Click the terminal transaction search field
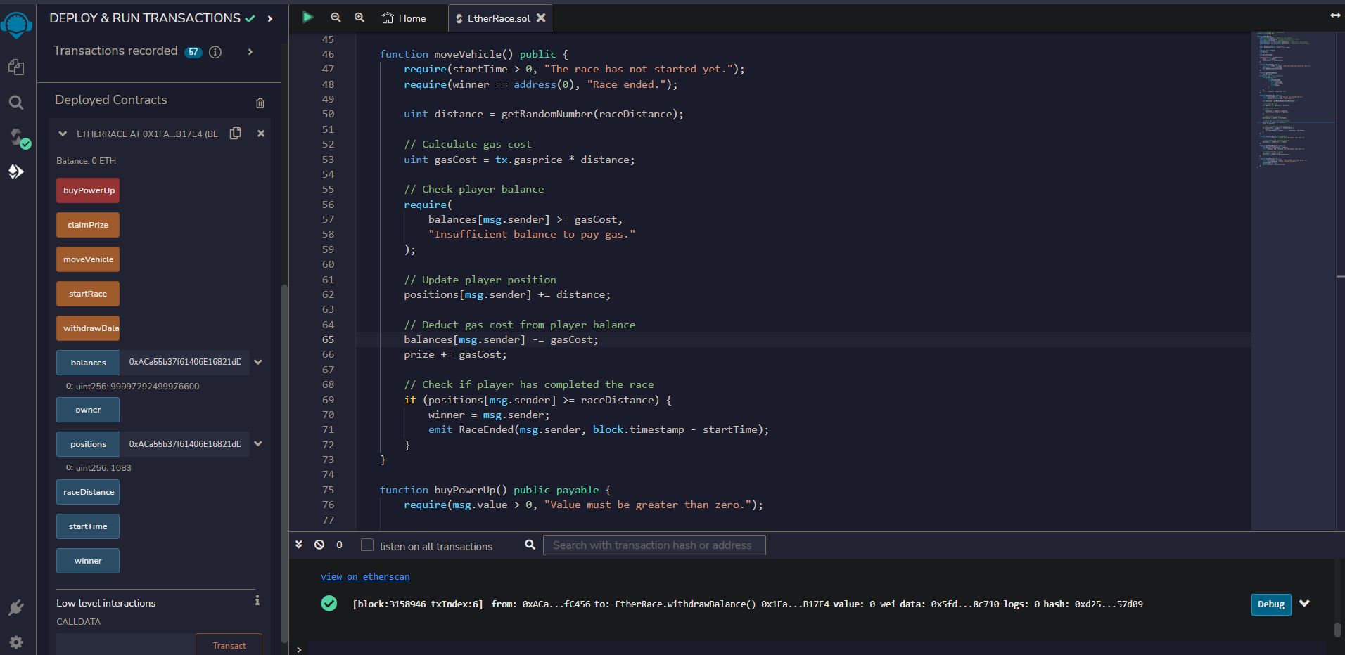 pos(654,545)
